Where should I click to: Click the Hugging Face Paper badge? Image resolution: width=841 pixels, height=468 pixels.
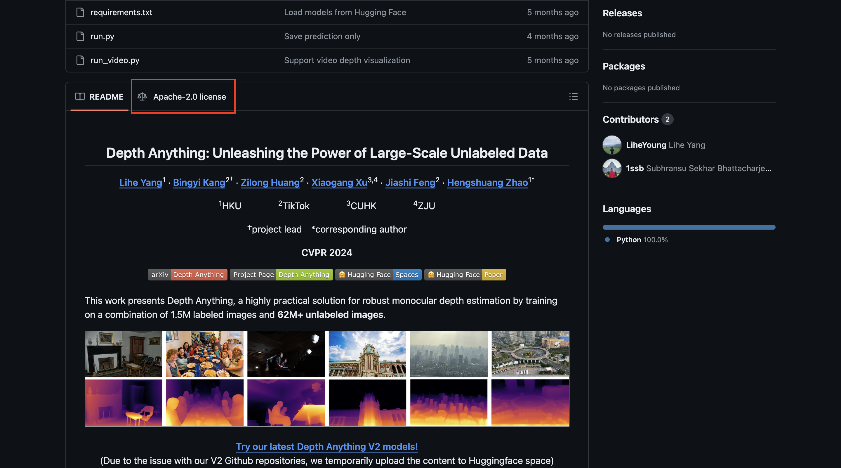point(465,274)
